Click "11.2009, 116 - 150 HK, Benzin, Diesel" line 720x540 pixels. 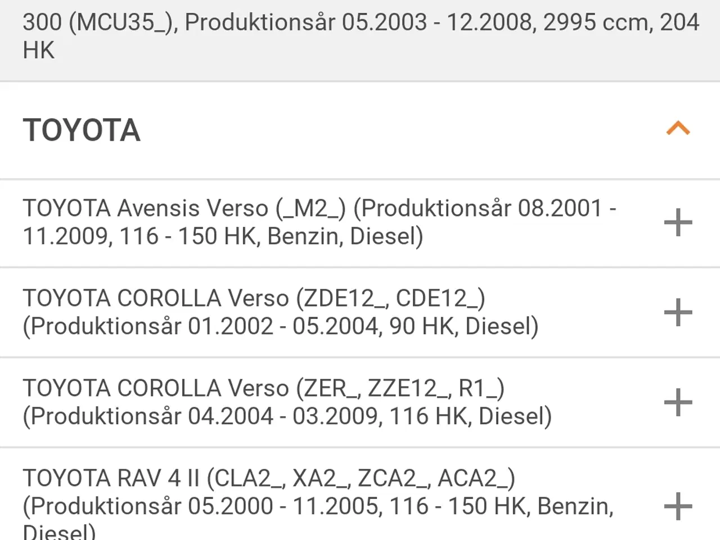point(223,236)
